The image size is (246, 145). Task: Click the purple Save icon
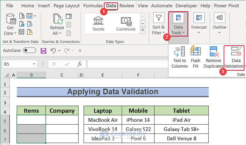click(x=43, y=51)
